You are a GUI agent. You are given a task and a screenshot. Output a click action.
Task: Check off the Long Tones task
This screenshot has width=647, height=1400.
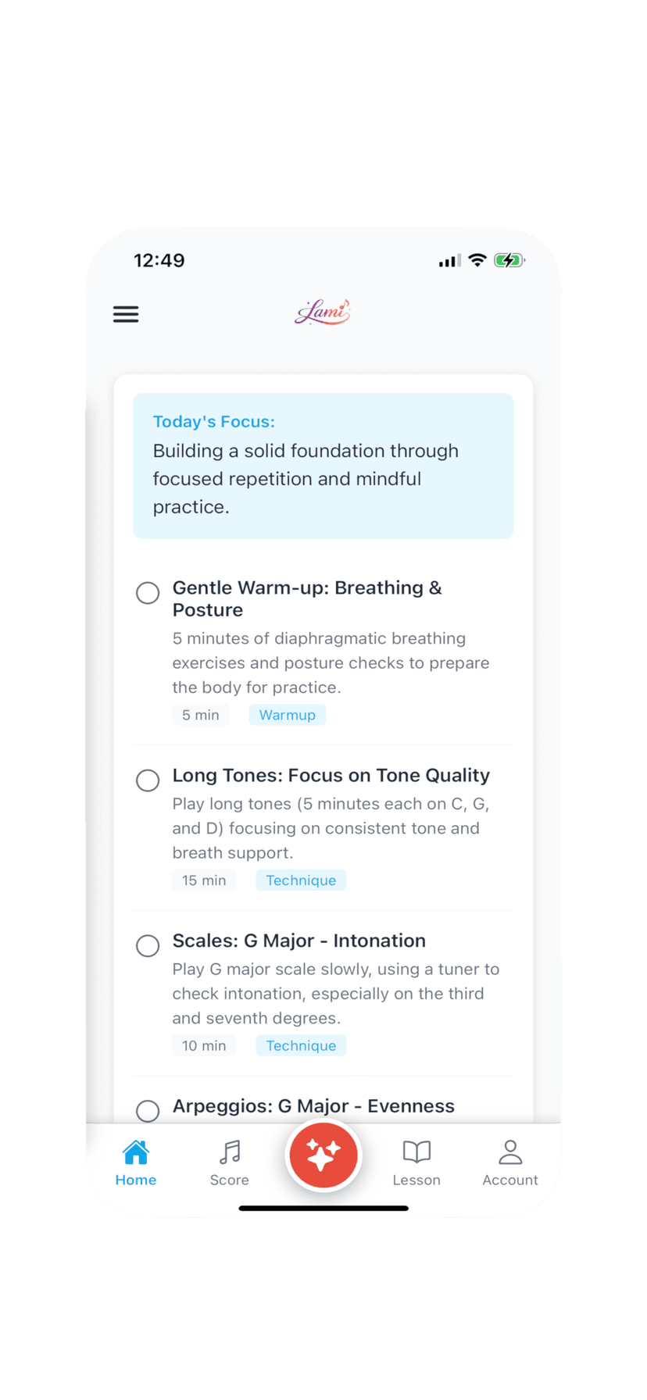click(148, 780)
